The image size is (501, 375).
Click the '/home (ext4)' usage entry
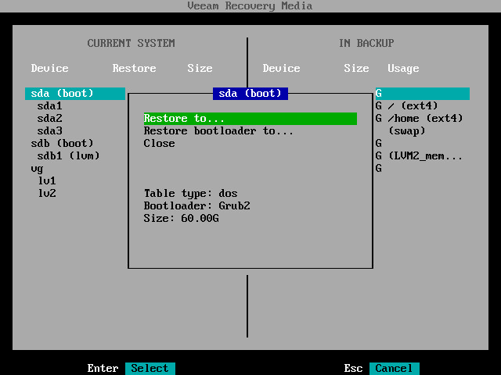(x=425, y=118)
